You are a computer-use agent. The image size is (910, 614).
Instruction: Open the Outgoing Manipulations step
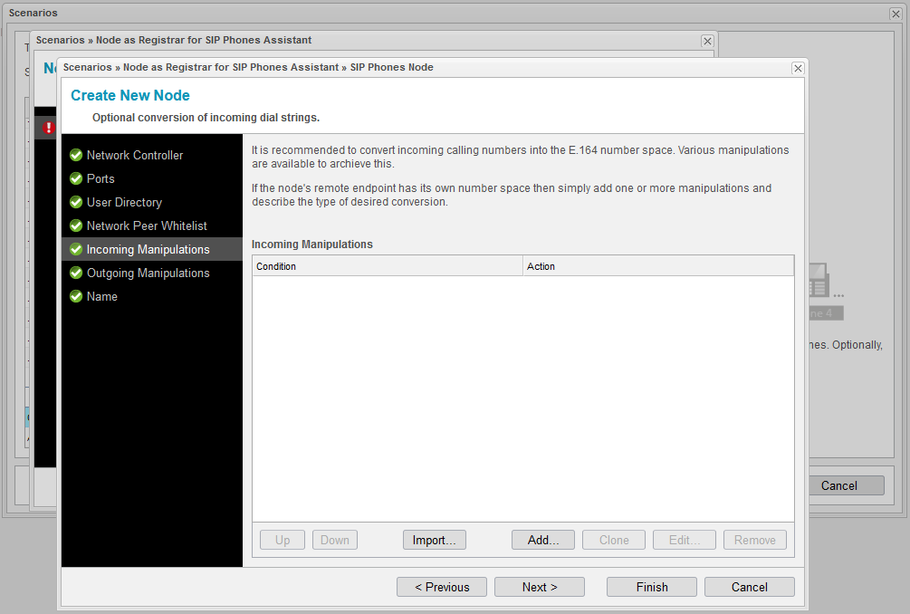coord(148,273)
